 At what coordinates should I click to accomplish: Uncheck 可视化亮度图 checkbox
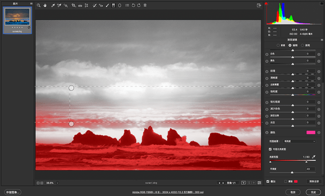pos(270,149)
